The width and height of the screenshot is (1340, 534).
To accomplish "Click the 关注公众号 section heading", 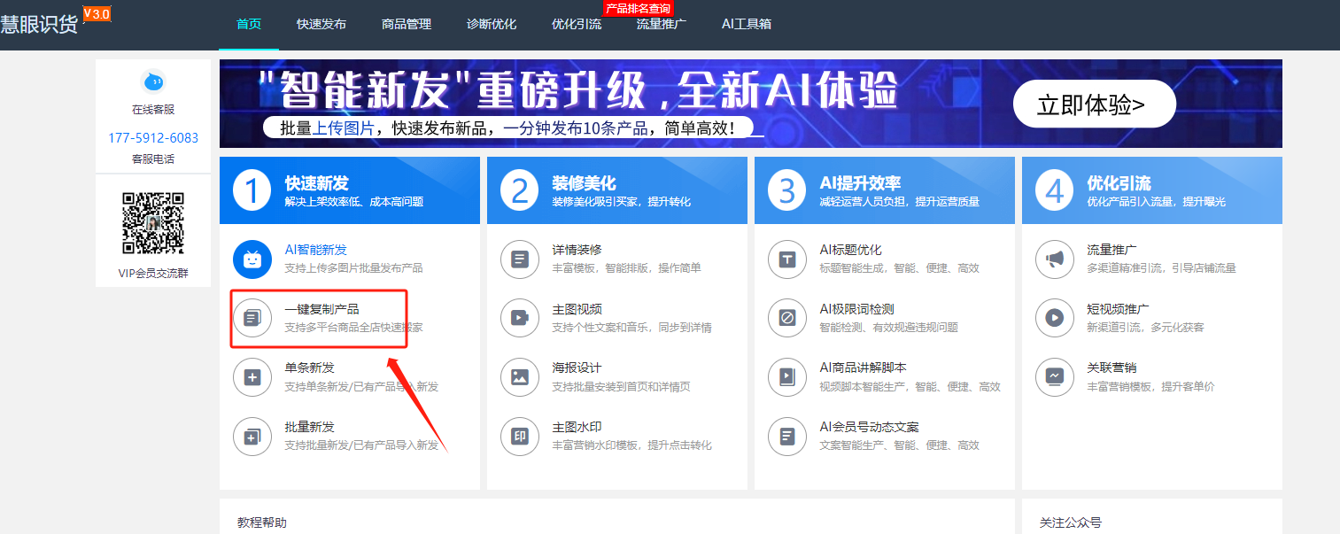I will tap(1071, 523).
